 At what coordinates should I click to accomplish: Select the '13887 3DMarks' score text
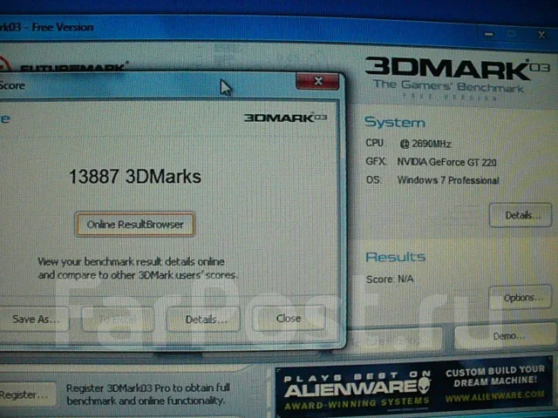[x=135, y=177]
